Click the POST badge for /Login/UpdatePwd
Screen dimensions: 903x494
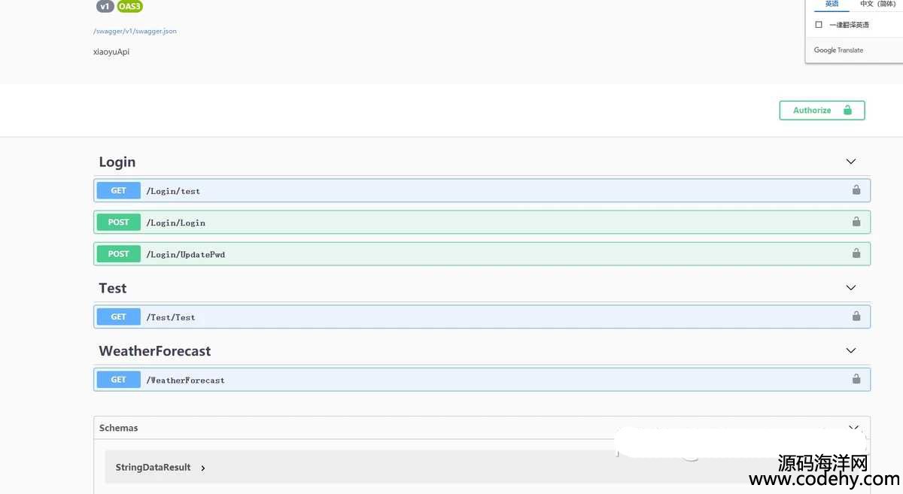[x=118, y=254]
